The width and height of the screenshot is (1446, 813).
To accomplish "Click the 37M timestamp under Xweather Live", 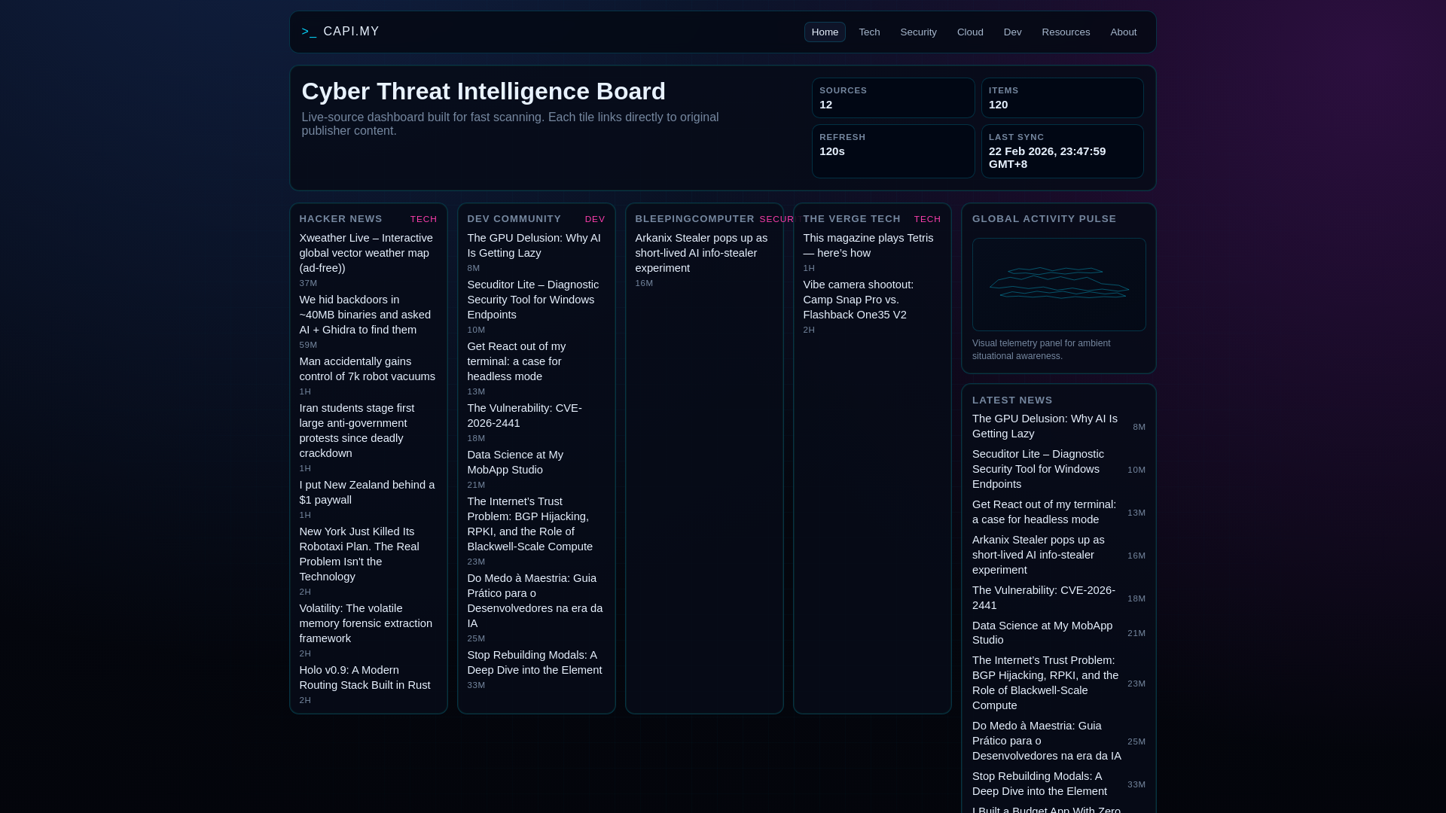I will [x=308, y=283].
